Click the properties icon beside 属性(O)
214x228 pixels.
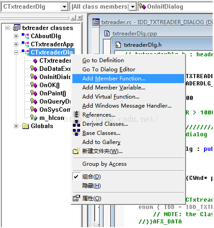tap(76, 198)
